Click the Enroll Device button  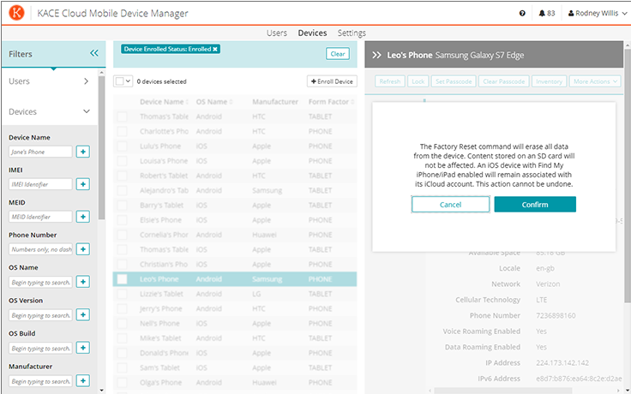(x=332, y=81)
